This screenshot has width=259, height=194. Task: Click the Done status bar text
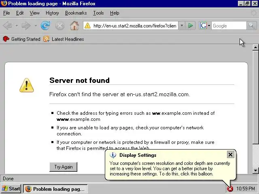(x=8, y=179)
